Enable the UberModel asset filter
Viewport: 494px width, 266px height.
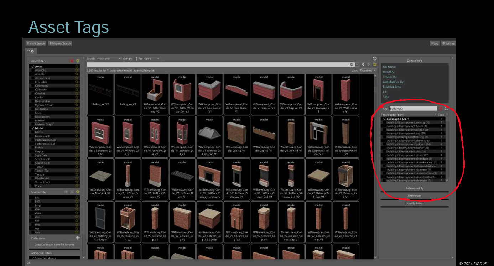tap(32, 178)
